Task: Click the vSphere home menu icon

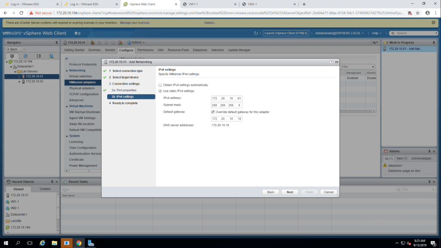Action: click(x=77, y=33)
